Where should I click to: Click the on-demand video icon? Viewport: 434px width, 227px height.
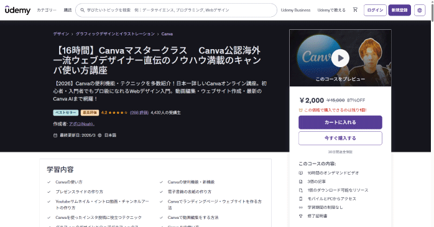click(300, 173)
